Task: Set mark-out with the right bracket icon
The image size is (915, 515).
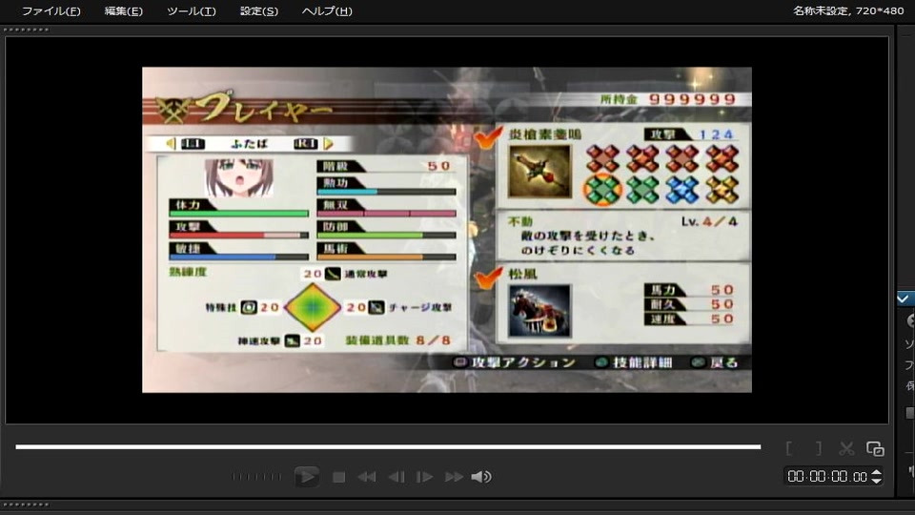Action: pyautogui.click(x=819, y=448)
